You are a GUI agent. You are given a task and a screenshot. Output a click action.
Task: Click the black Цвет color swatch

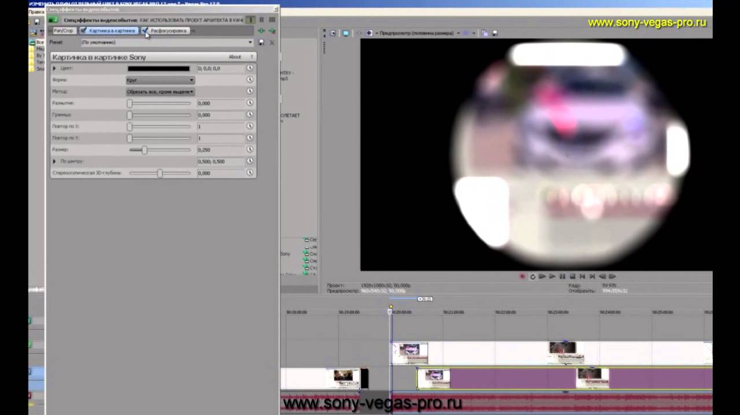coord(158,68)
